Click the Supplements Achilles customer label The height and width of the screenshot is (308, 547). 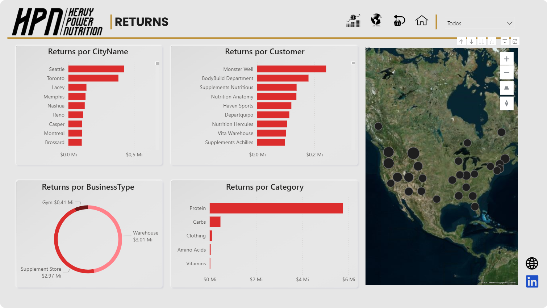coord(229,142)
